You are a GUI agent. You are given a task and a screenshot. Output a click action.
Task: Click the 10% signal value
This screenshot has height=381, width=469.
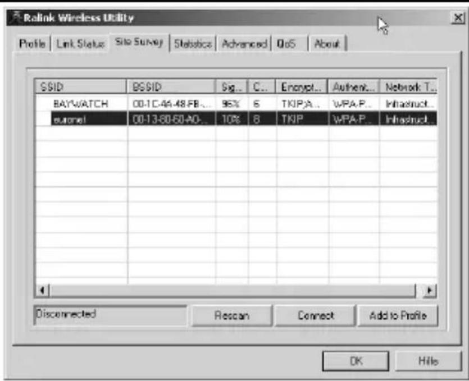pyautogui.click(x=231, y=119)
